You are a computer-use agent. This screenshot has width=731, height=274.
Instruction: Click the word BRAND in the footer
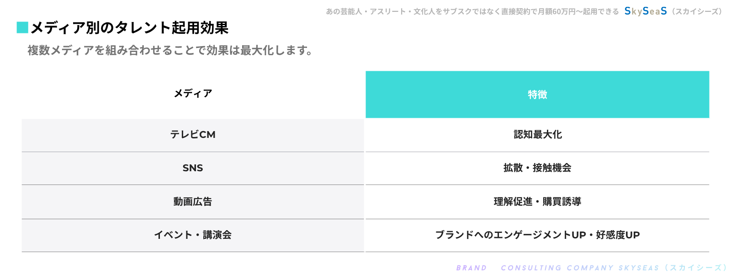click(471, 268)
